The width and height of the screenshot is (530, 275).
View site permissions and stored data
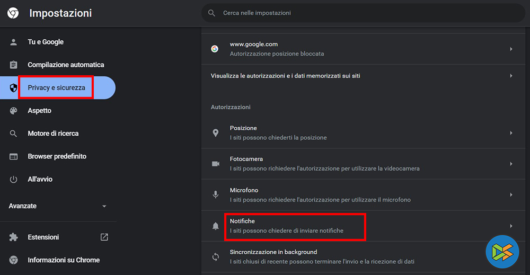coord(285,76)
